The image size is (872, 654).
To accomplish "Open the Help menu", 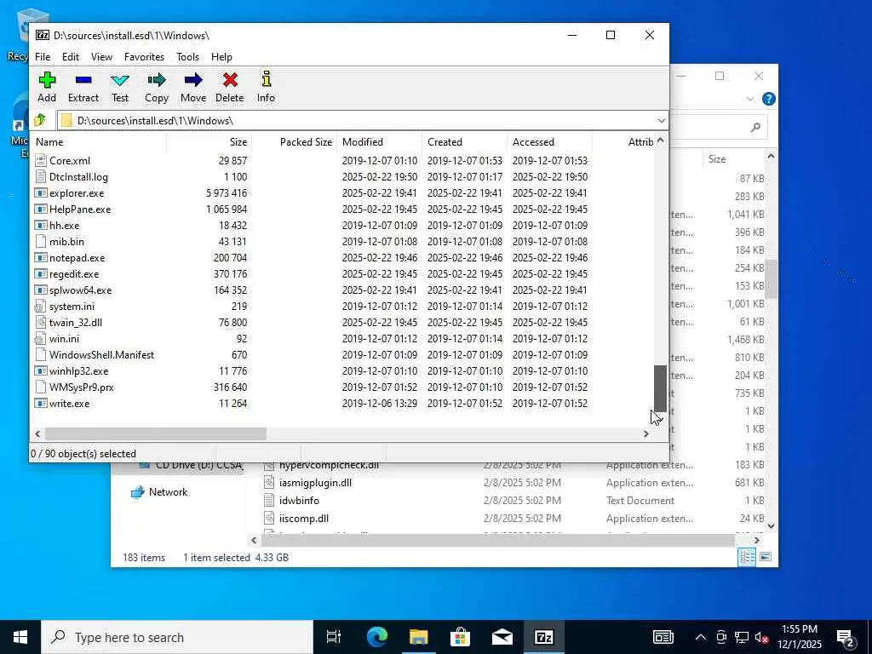I will coord(221,57).
